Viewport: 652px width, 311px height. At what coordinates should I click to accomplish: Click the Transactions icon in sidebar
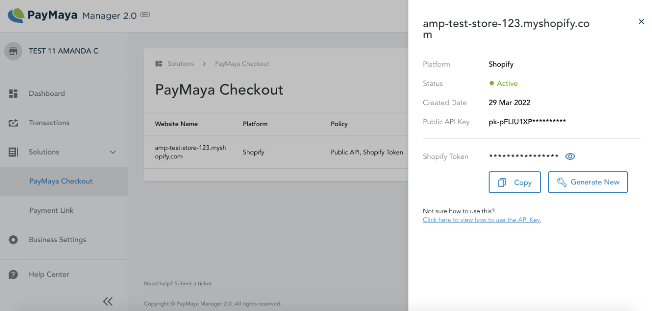pyautogui.click(x=13, y=123)
